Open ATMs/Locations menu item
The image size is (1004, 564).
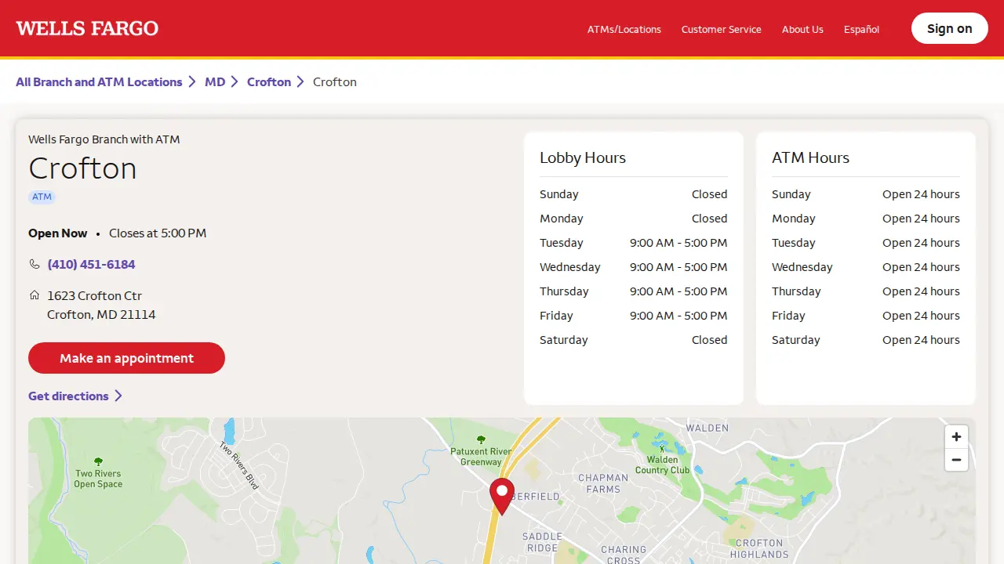click(x=624, y=30)
